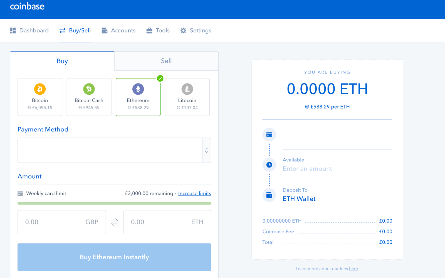Click the Buy Ethereum Instantly button

click(x=114, y=257)
